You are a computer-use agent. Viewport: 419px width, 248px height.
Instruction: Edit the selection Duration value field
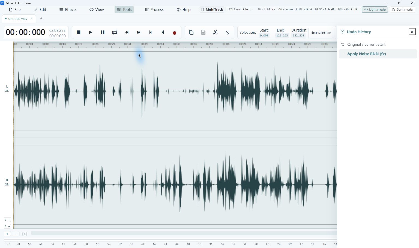coord(298,35)
